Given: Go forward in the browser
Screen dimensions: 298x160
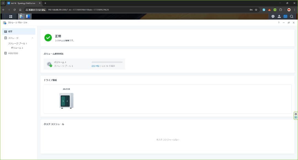Looking at the screenshot, I should [x=9, y=10].
